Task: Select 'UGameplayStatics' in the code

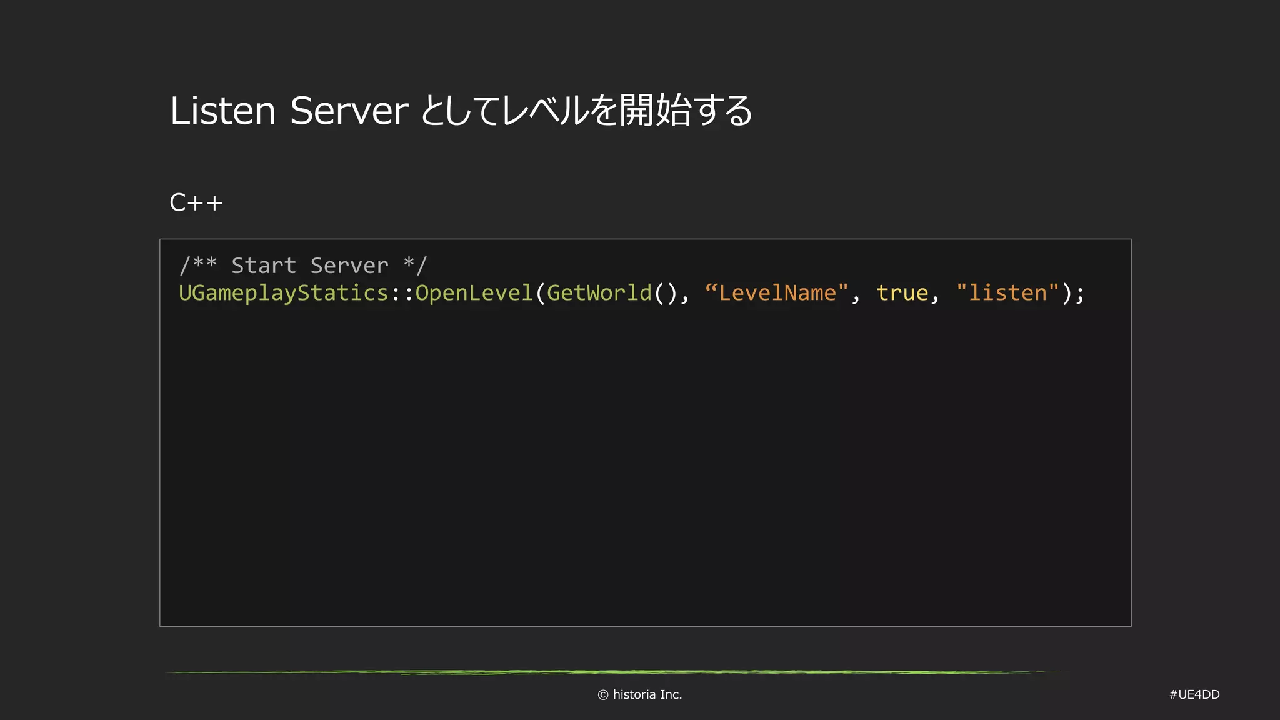Action: click(x=284, y=293)
